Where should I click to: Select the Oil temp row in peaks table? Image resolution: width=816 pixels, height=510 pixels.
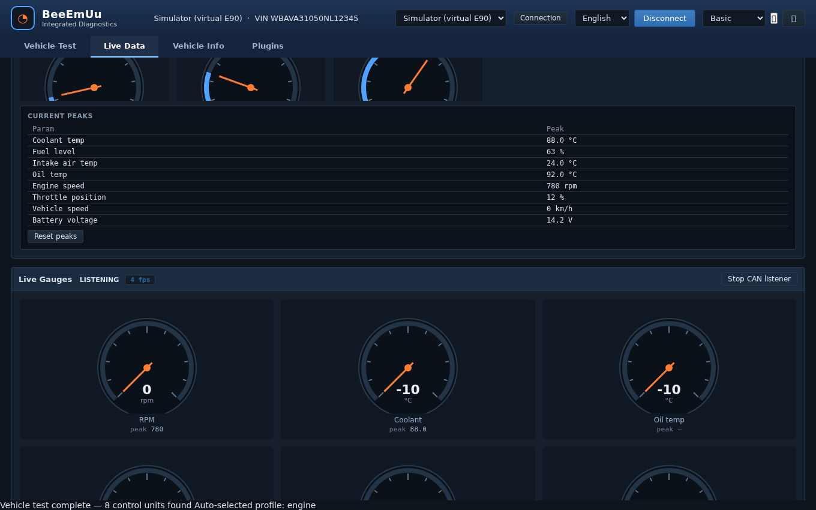pyautogui.click(x=408, y=175)
